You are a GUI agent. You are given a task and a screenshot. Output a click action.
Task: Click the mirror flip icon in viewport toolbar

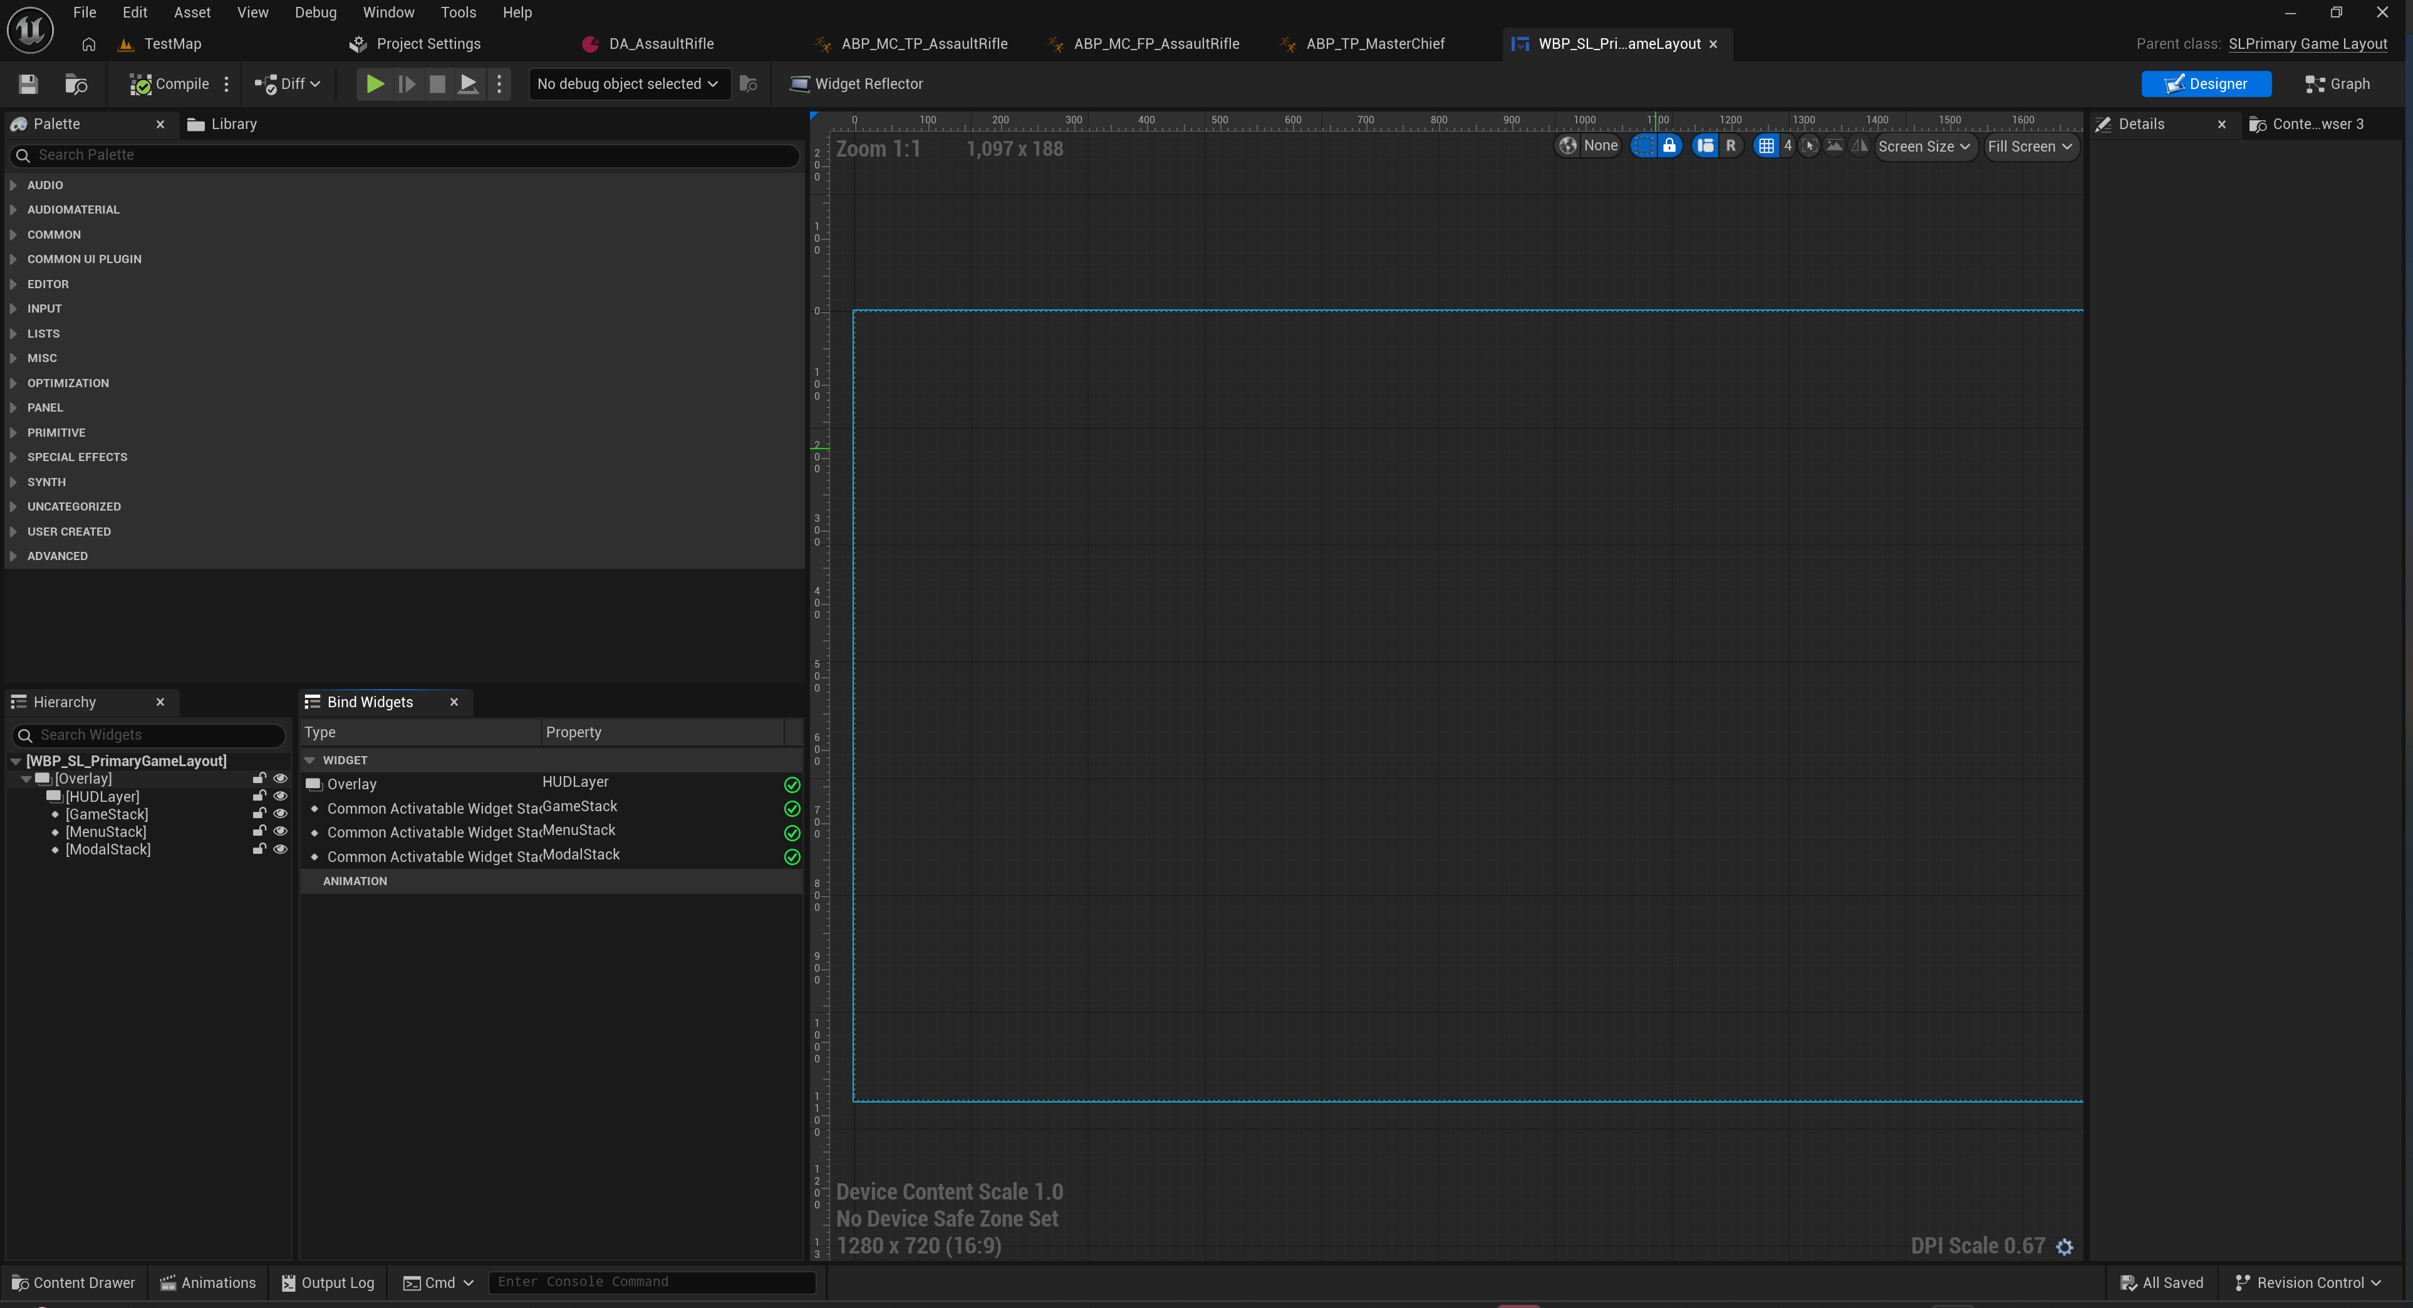1859,146
